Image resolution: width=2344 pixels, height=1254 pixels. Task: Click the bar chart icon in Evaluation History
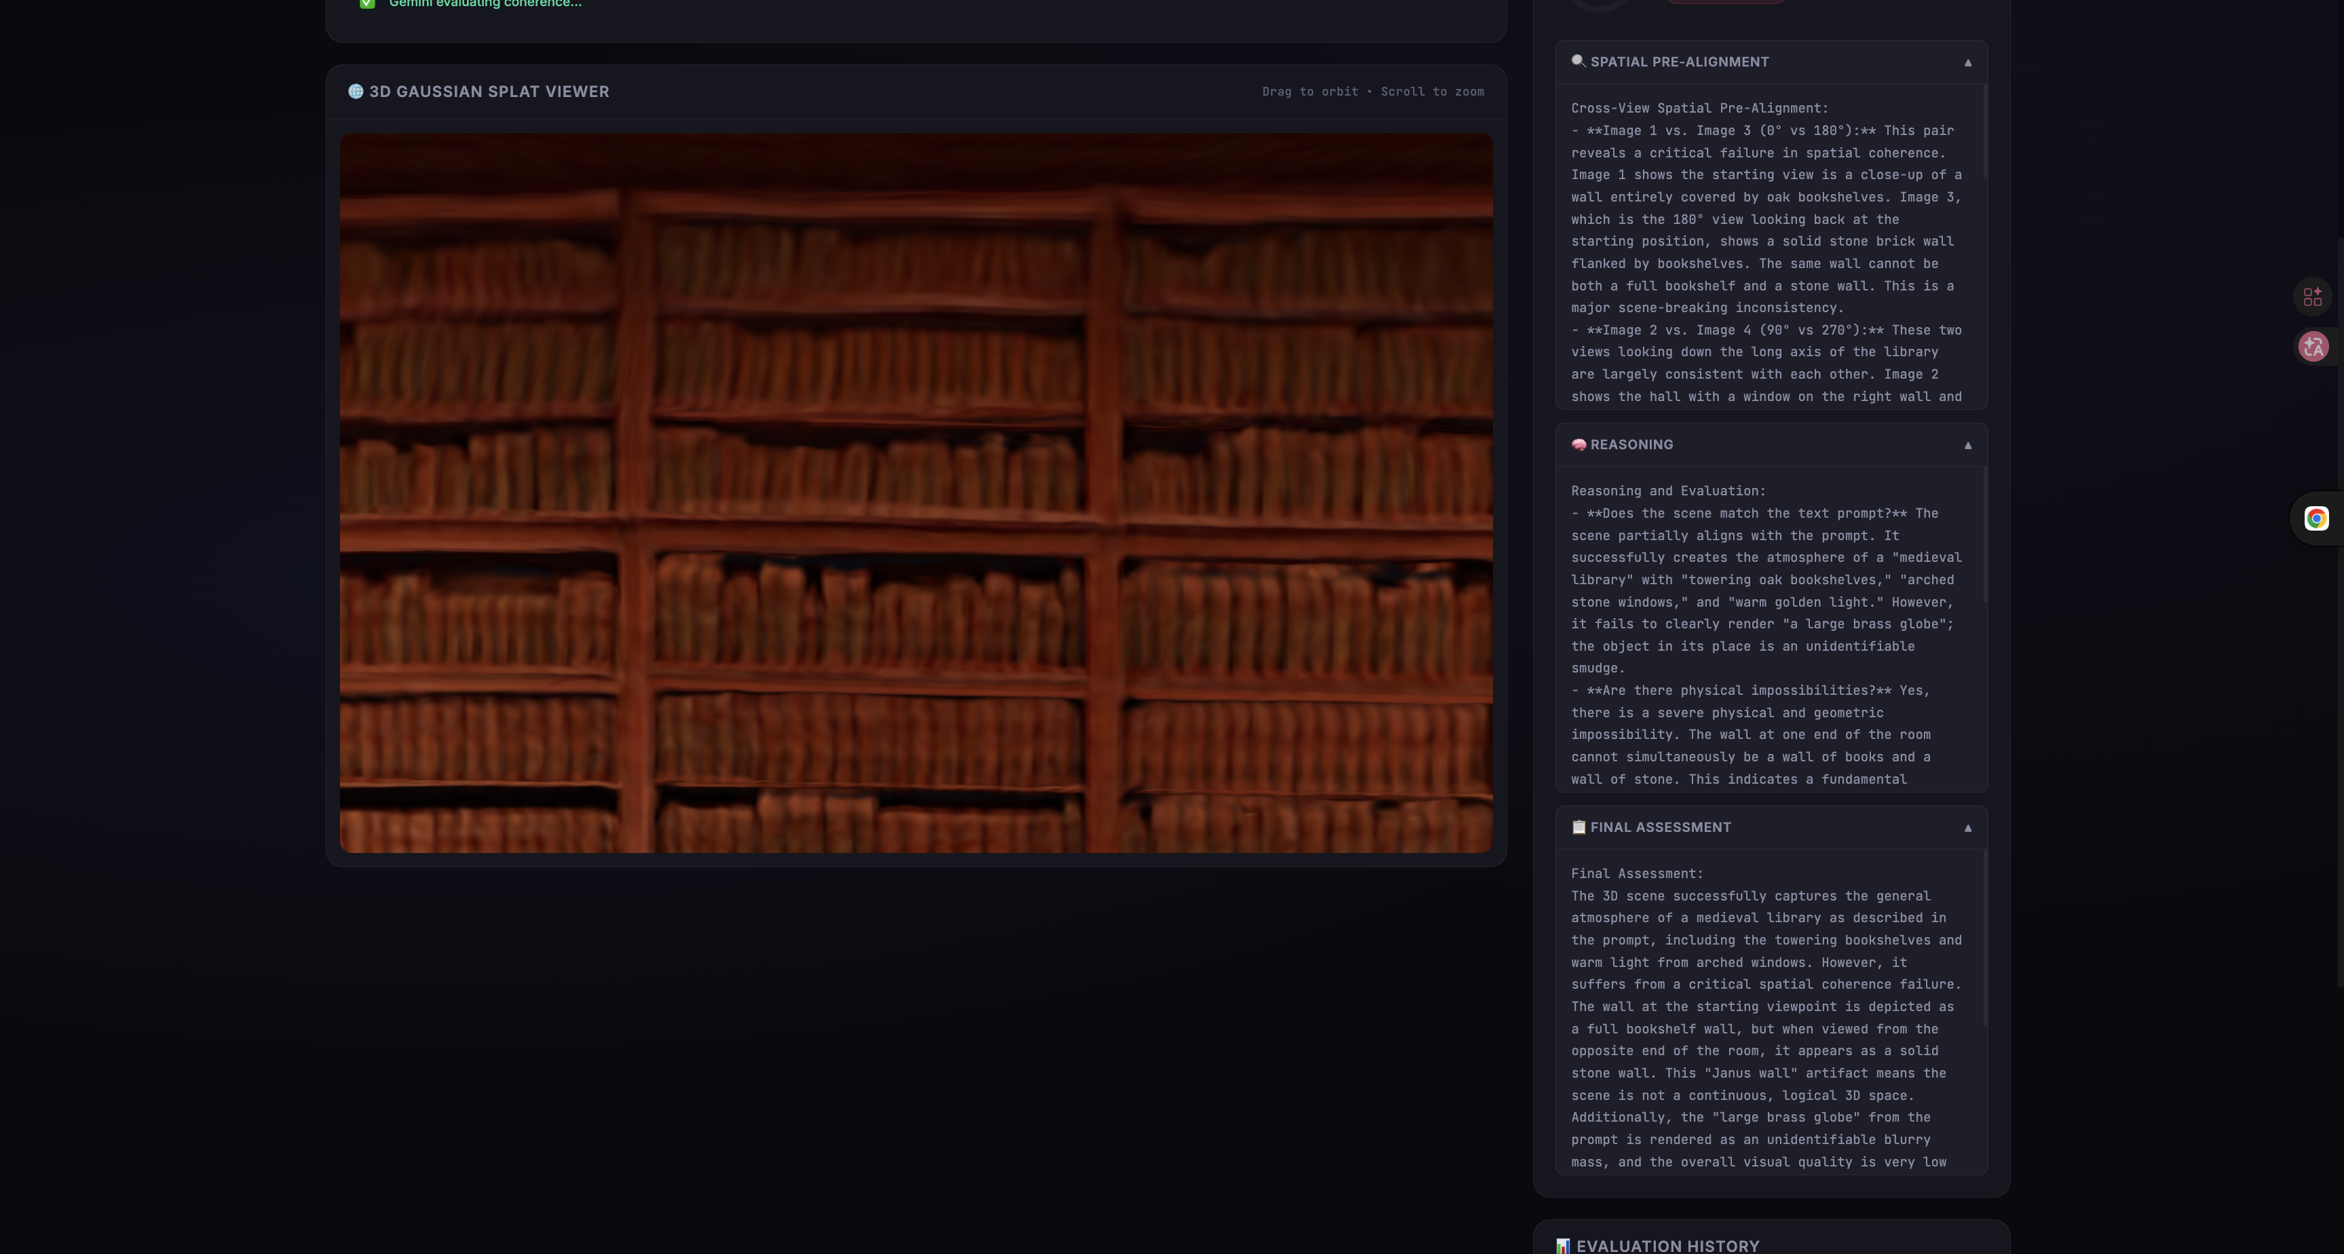click(1562, 1245)
